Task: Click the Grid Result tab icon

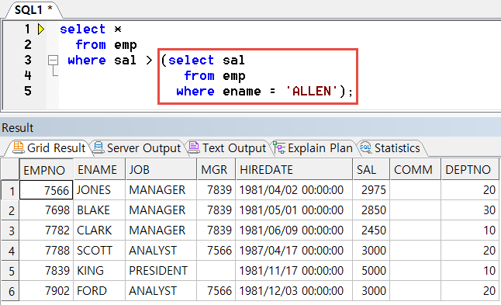Action: click(x=18, y=147)
